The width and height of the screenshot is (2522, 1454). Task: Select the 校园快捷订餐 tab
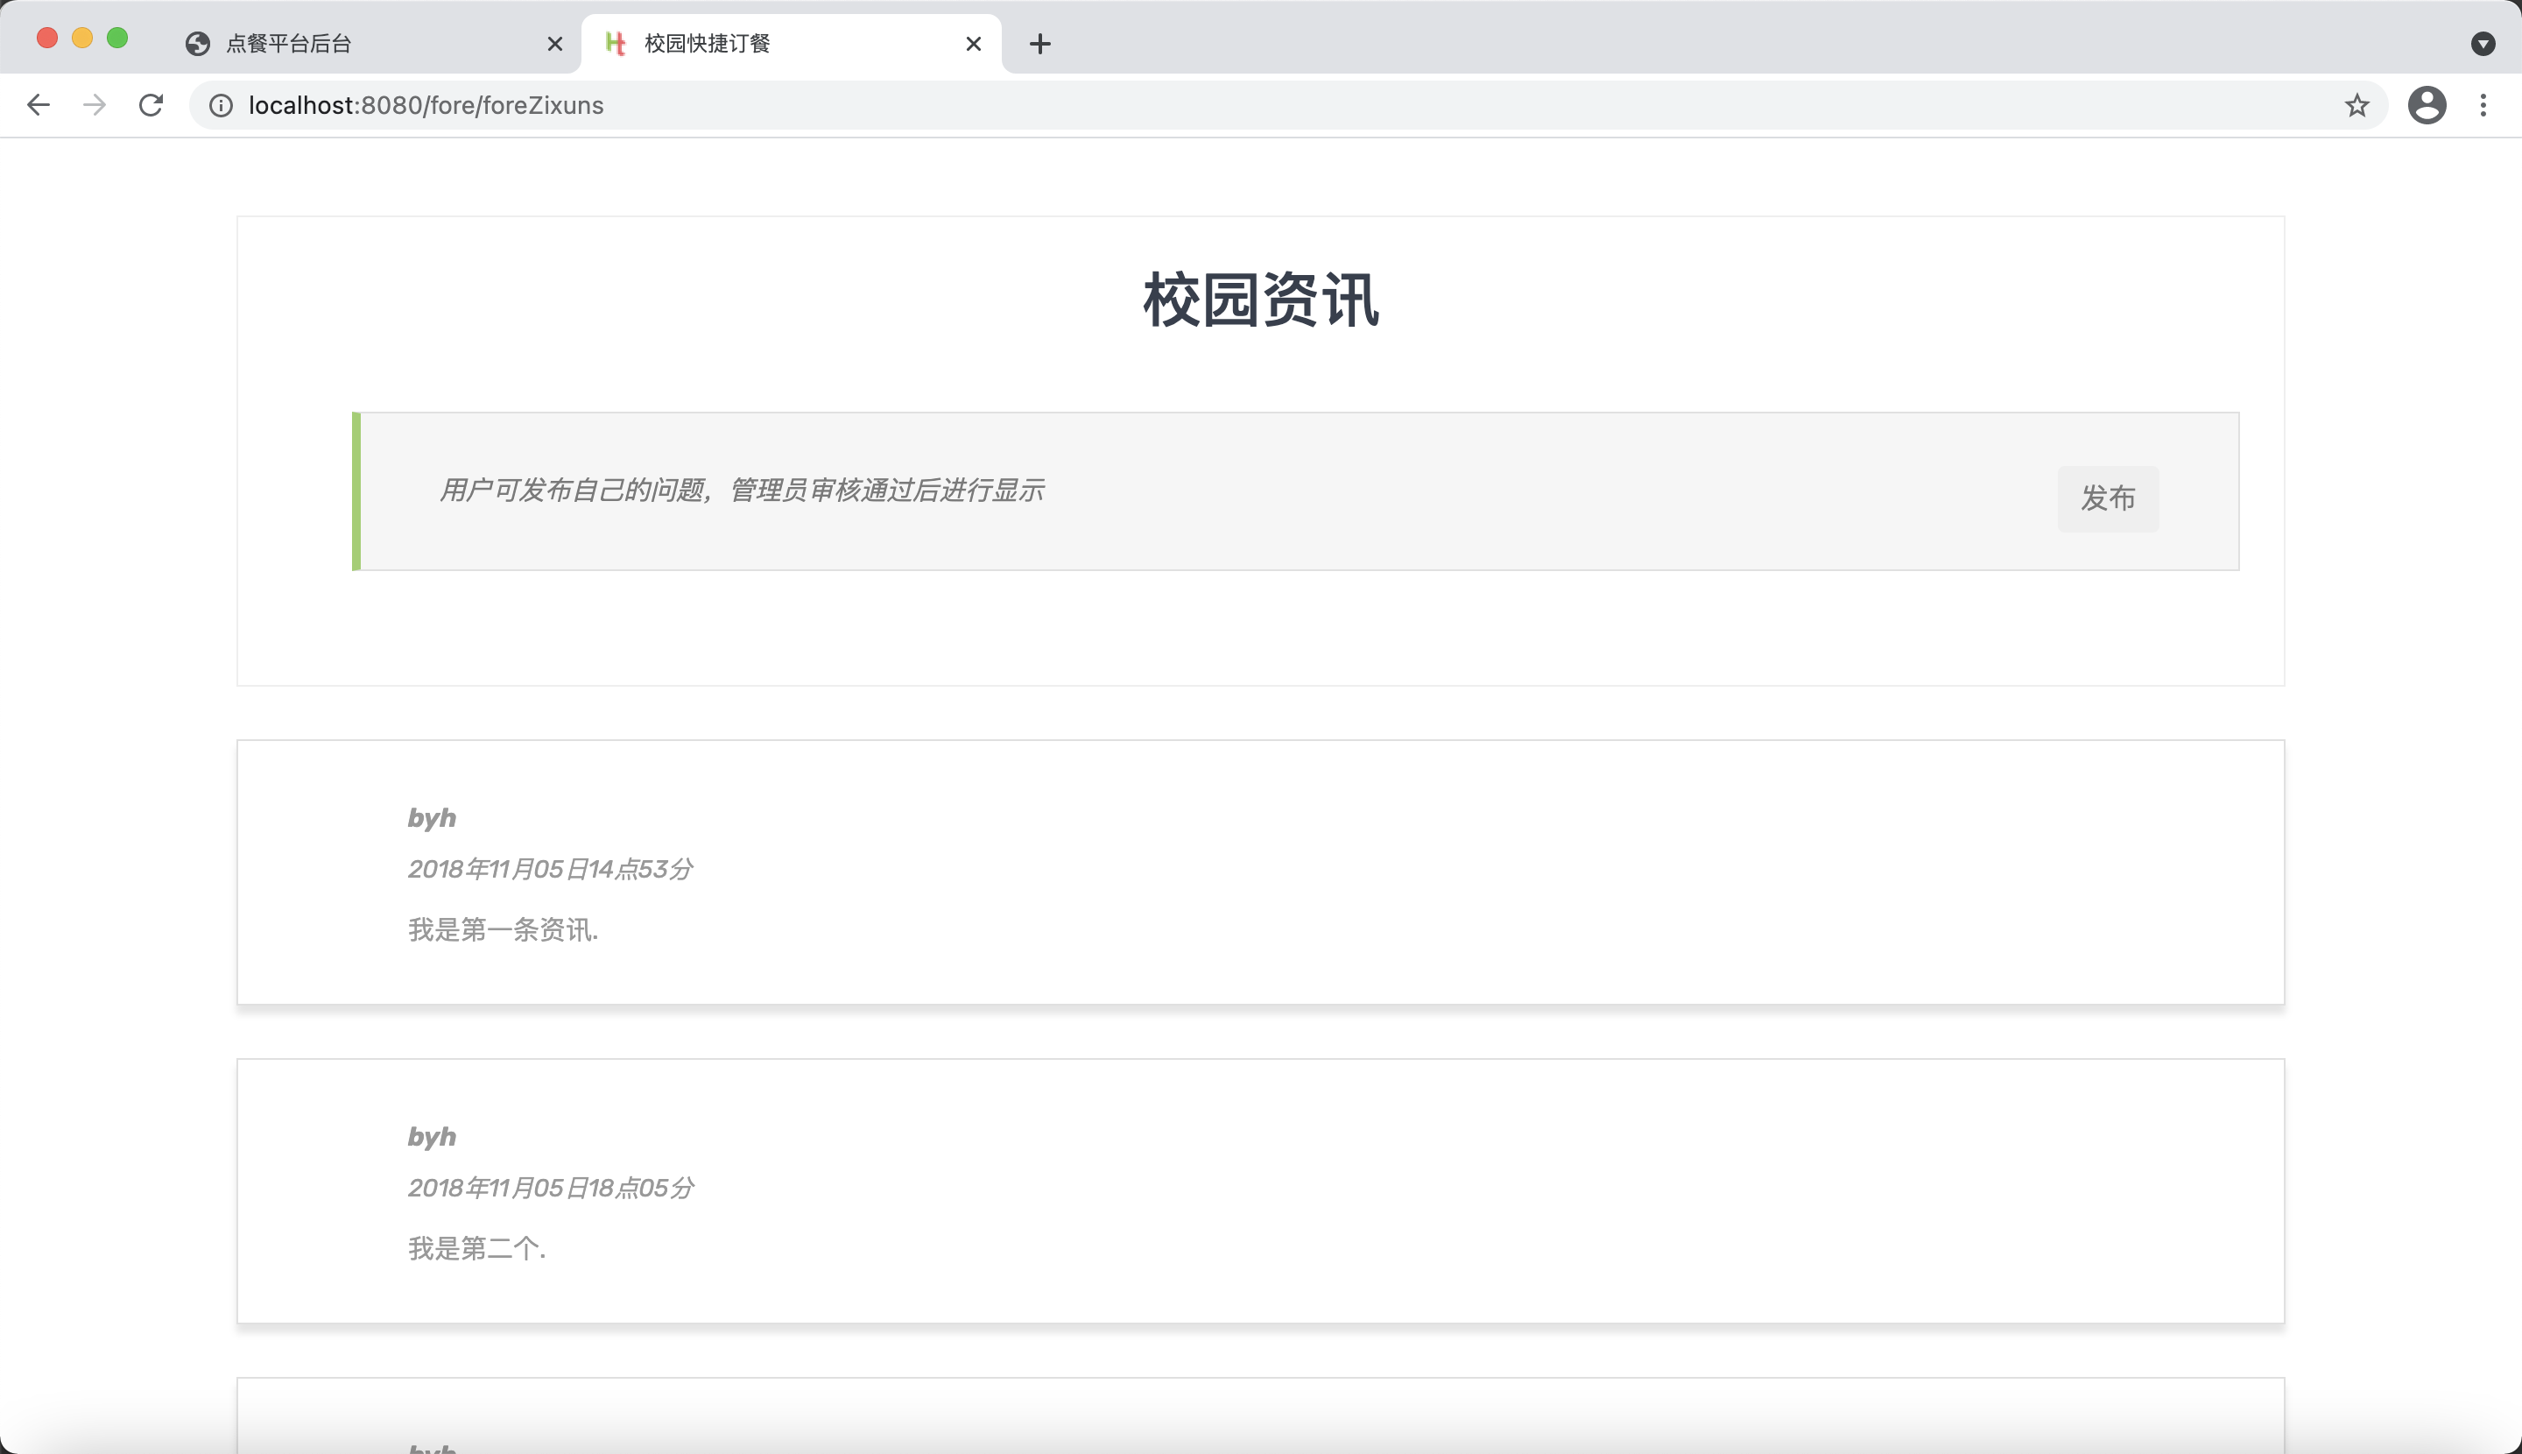[791, 44]
